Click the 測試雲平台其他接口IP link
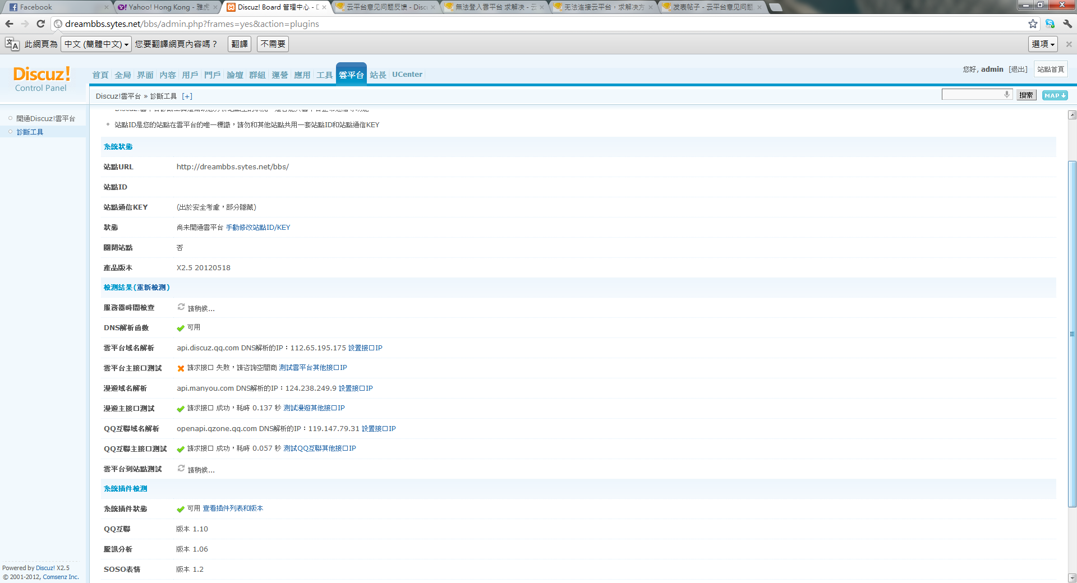The width and height of the screenshot is (1077, 583). coord(313,368)
